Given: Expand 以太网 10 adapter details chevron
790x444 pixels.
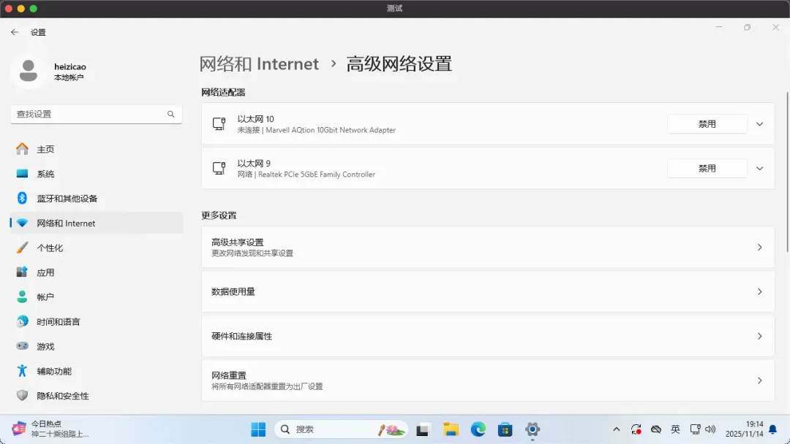Looking at the screenshot, I should (759, 124).
